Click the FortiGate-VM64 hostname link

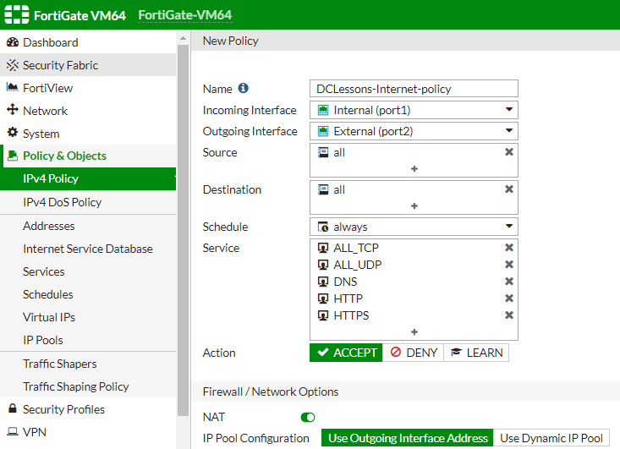click(x=184, y=15)
